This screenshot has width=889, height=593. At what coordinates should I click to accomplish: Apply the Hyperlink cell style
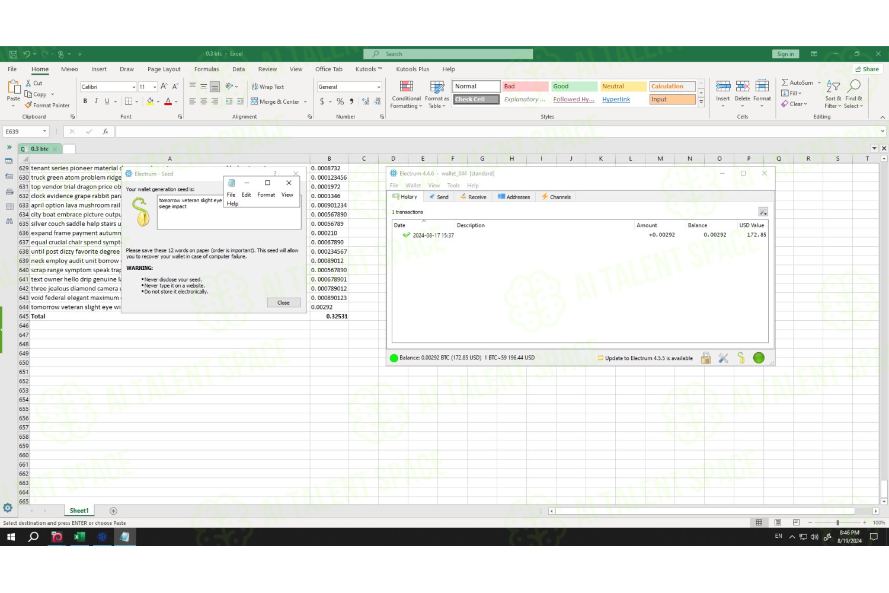623,100
